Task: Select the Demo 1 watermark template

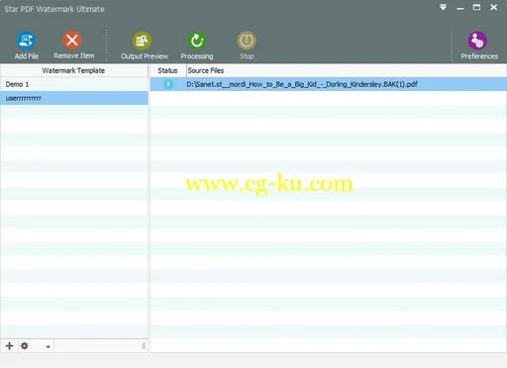Action: pyautogui.click(x=74, y=84)
